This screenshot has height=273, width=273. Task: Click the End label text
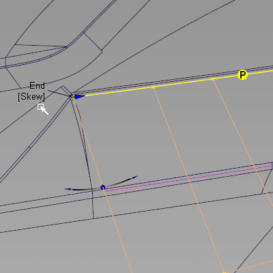[37, 85]
